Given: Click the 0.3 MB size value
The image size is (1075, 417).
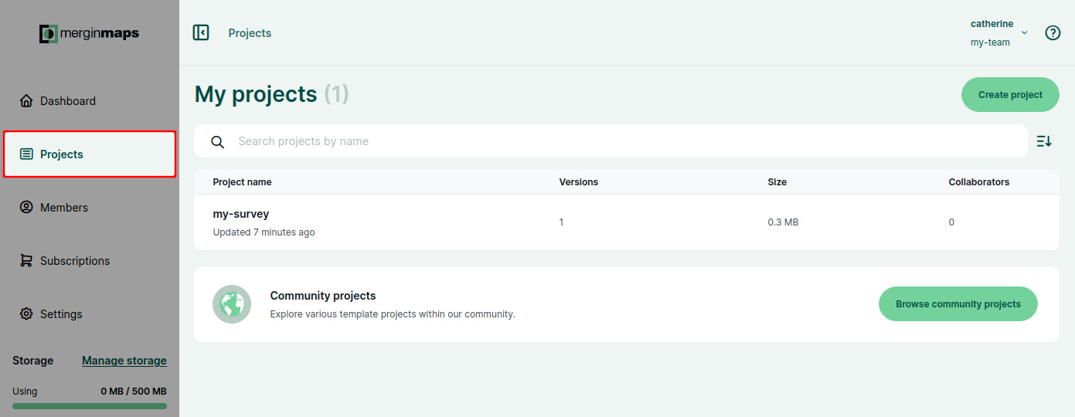Looking at the screenshot, I should [783, 222].
